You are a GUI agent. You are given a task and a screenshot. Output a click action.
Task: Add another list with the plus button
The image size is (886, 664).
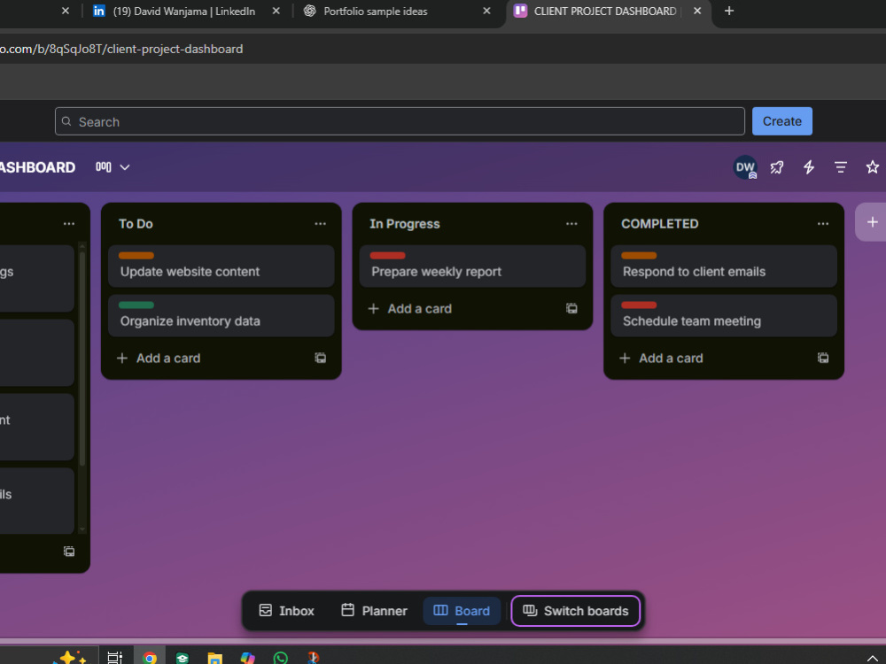pyautogui.click(x=873, y=222)
